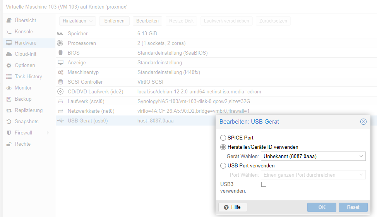Switch to the Replizierung section
Image resolution: width=377 pixels, height=217 pixels.
click(x=29, y=110)
